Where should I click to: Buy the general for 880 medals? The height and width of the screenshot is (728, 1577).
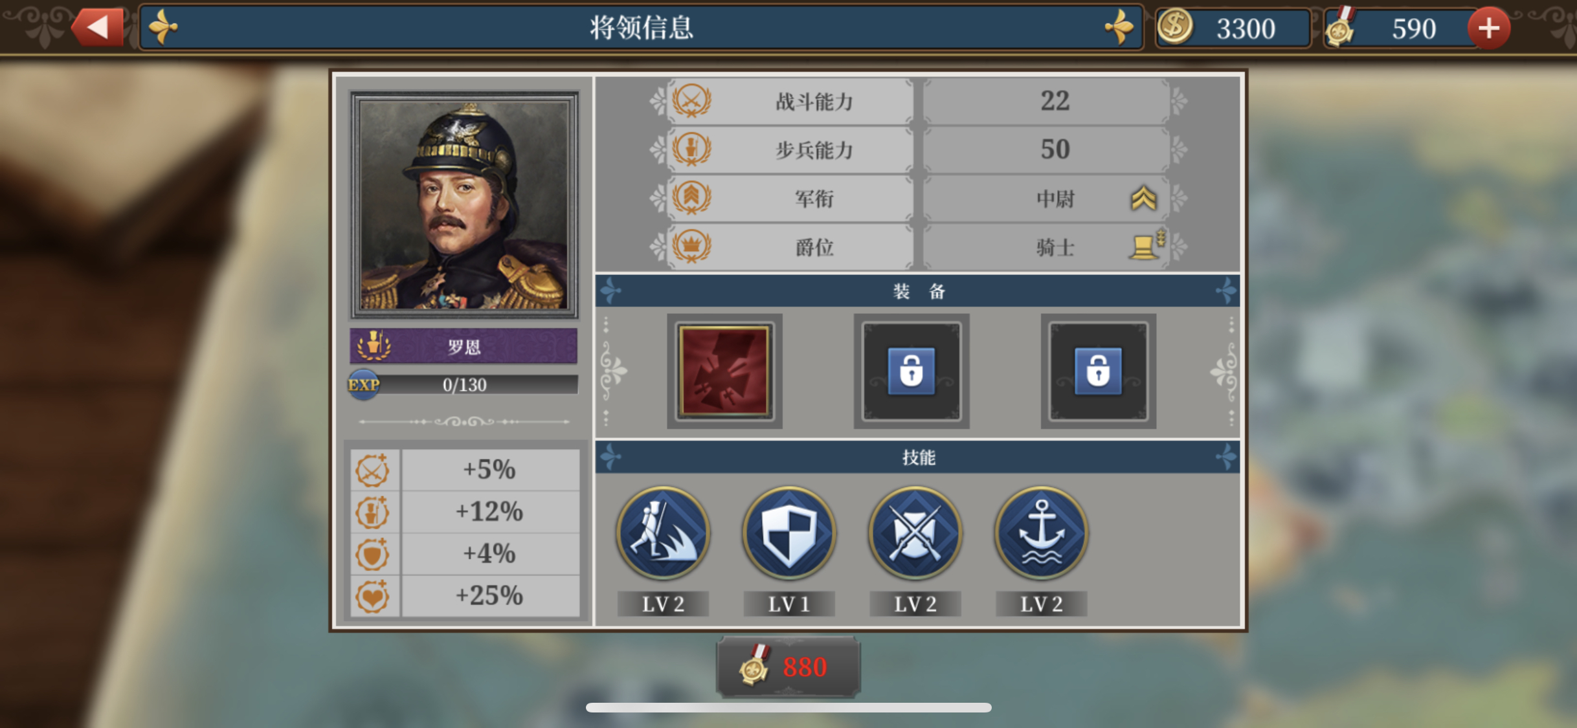[x=788, y=667]
